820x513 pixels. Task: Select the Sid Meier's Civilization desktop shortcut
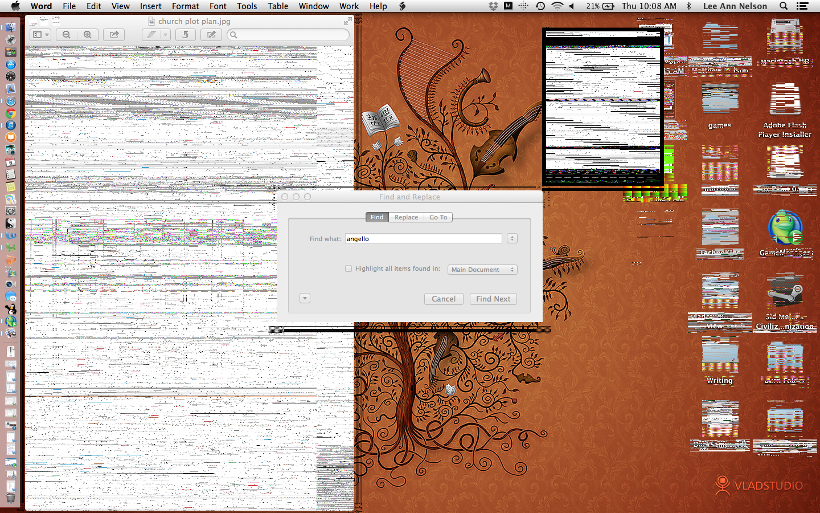tap(785, 302)
